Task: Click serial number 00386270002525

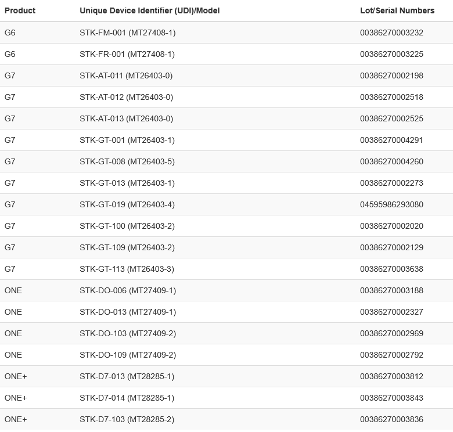Action: click(x=391, y=118)
